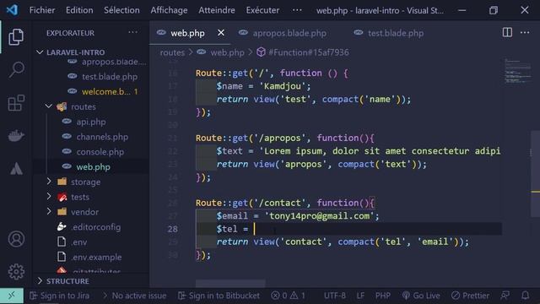540x304 pixels.
Task: Click the feedback icon in status bar
Action: [505, 296]
